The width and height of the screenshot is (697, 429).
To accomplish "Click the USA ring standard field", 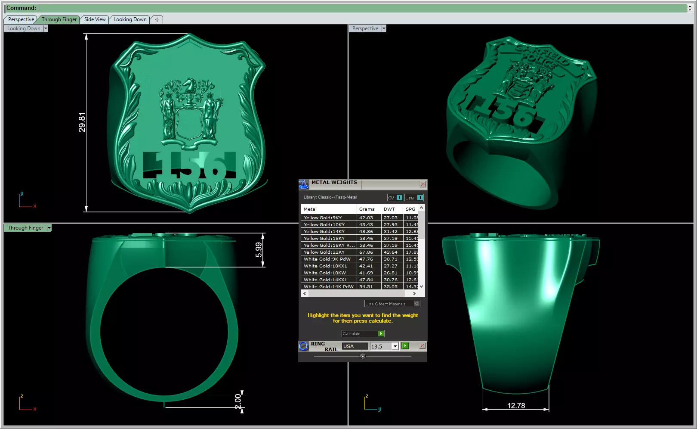I will [x=355, y=346].
